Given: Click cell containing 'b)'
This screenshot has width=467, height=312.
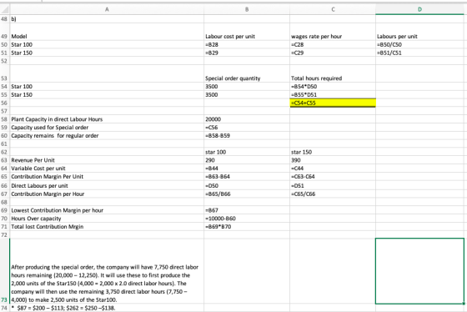Looking at the screenshot, I should point(107,19).
